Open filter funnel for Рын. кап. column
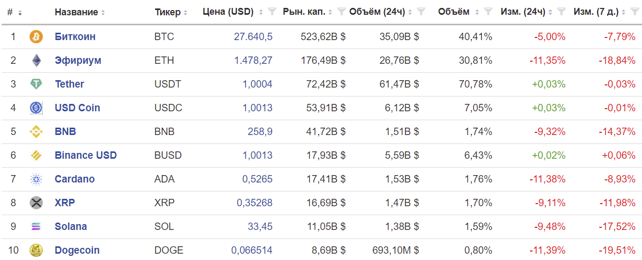 341,12
